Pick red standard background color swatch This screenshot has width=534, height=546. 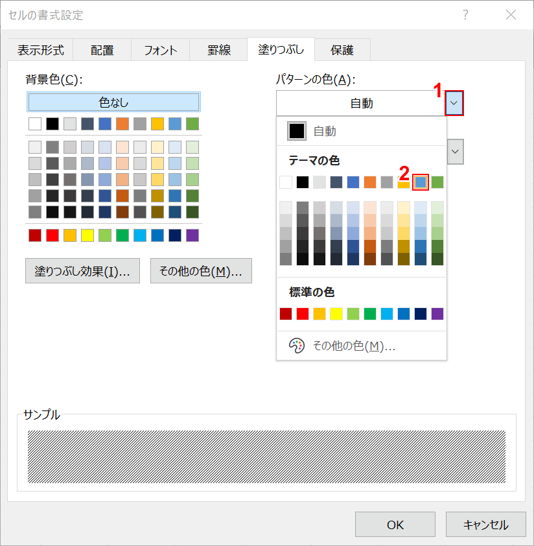[52, 235]
